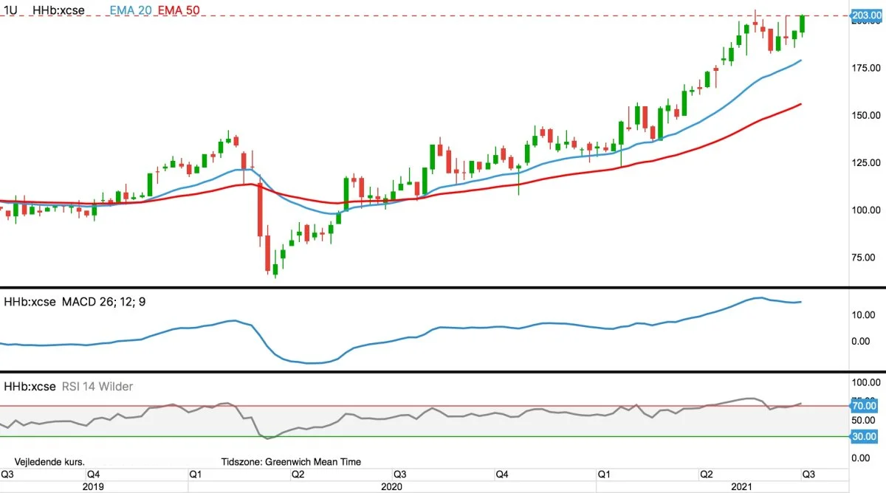The width and height of the screenshot is (886, 493).
Task: Click the Q4 marker above 2019
Action: (x=93, y=473)
